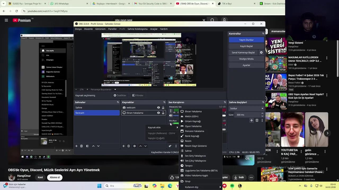This screenshot has width=339, height=190.
Task: Click taskbar Ara search box
Action: pyautogui.click(x=123, y=186)
